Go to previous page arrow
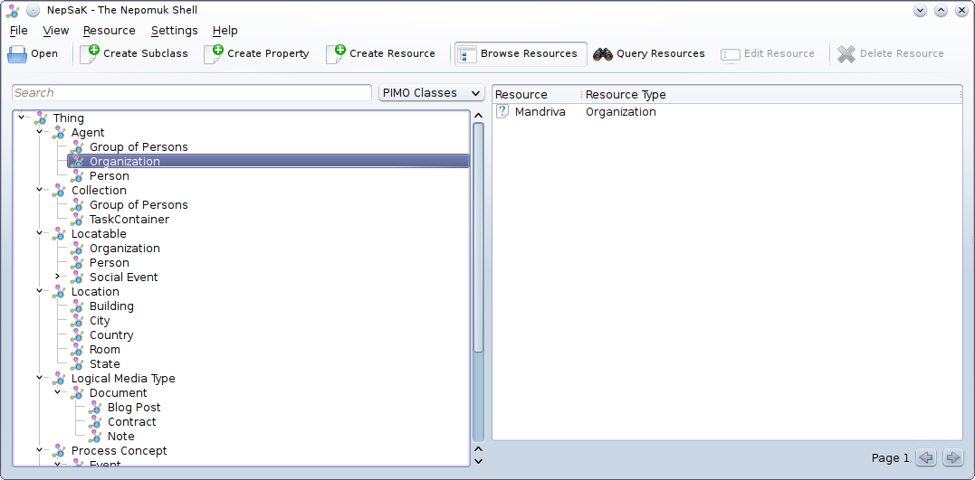 pyautogui.click(x=926, y=458)
